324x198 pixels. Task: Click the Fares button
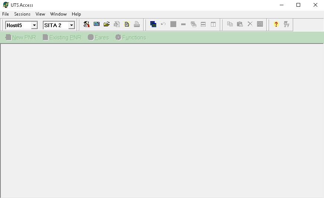[x=98, y=37]
